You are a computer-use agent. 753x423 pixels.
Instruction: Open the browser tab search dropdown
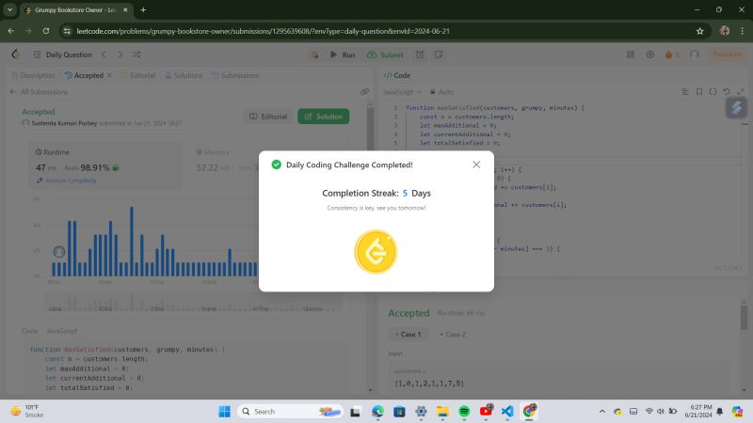tap(9, 10)
